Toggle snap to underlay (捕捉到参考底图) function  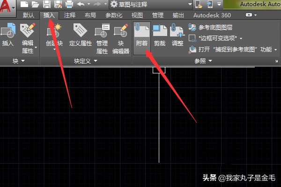tap(232, 49)
